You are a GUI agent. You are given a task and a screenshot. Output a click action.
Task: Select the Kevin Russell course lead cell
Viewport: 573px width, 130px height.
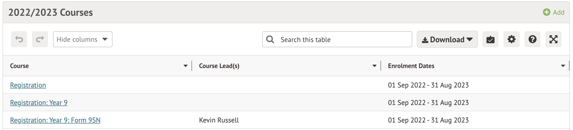[x=219, y=120]
